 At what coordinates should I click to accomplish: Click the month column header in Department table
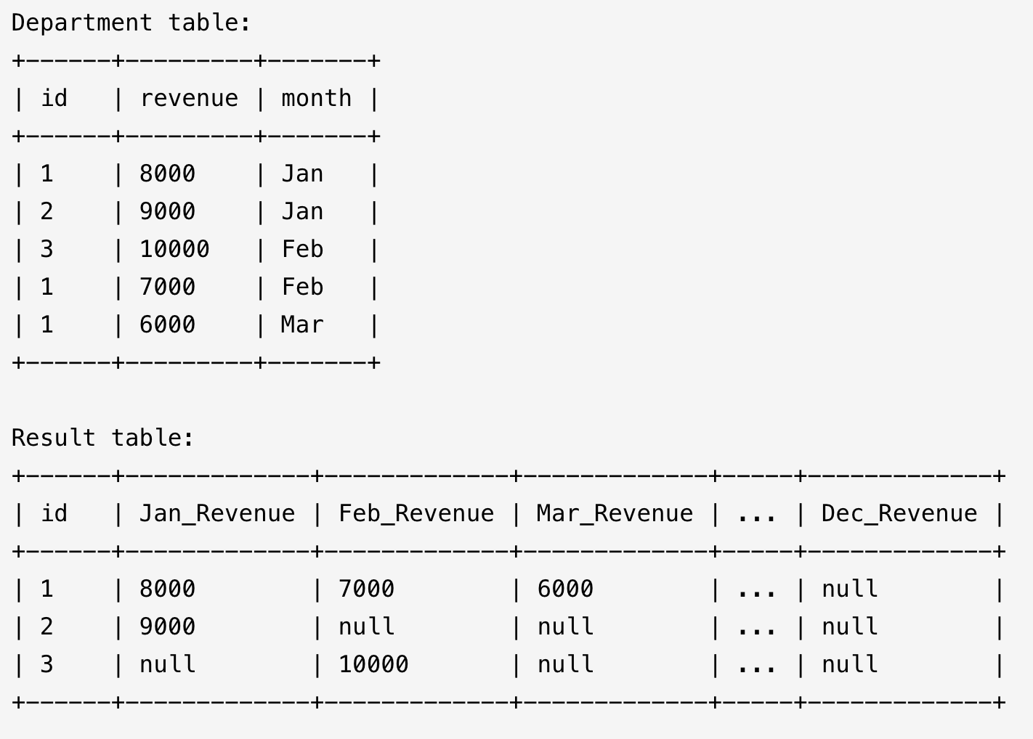pyautogui.click(x=316, y=98)
